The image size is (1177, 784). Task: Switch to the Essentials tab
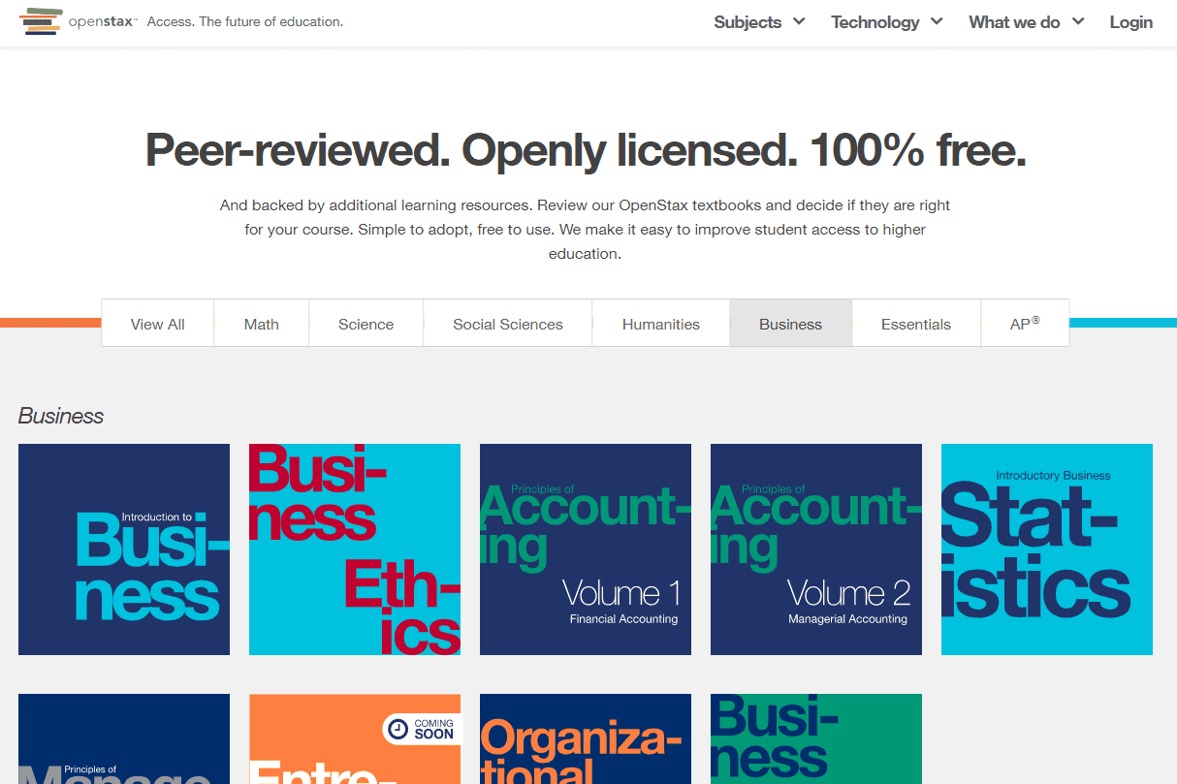click(915, 323)
